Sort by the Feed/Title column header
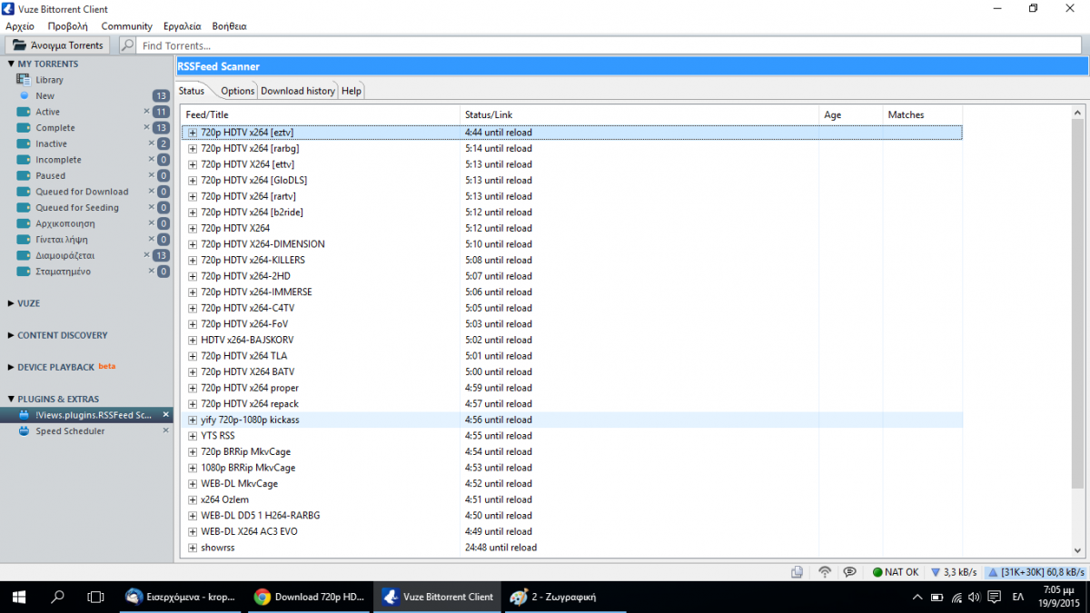The height and width of the screenshot is (613, 1090). 320,114
